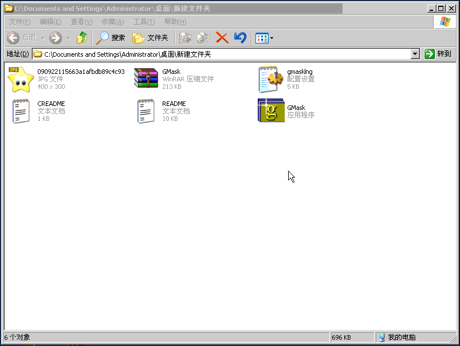This screenshot has height=346, width=460.
Task: Click the 转到 Go button
Action: pyautogui.click(x=438, y=54)
